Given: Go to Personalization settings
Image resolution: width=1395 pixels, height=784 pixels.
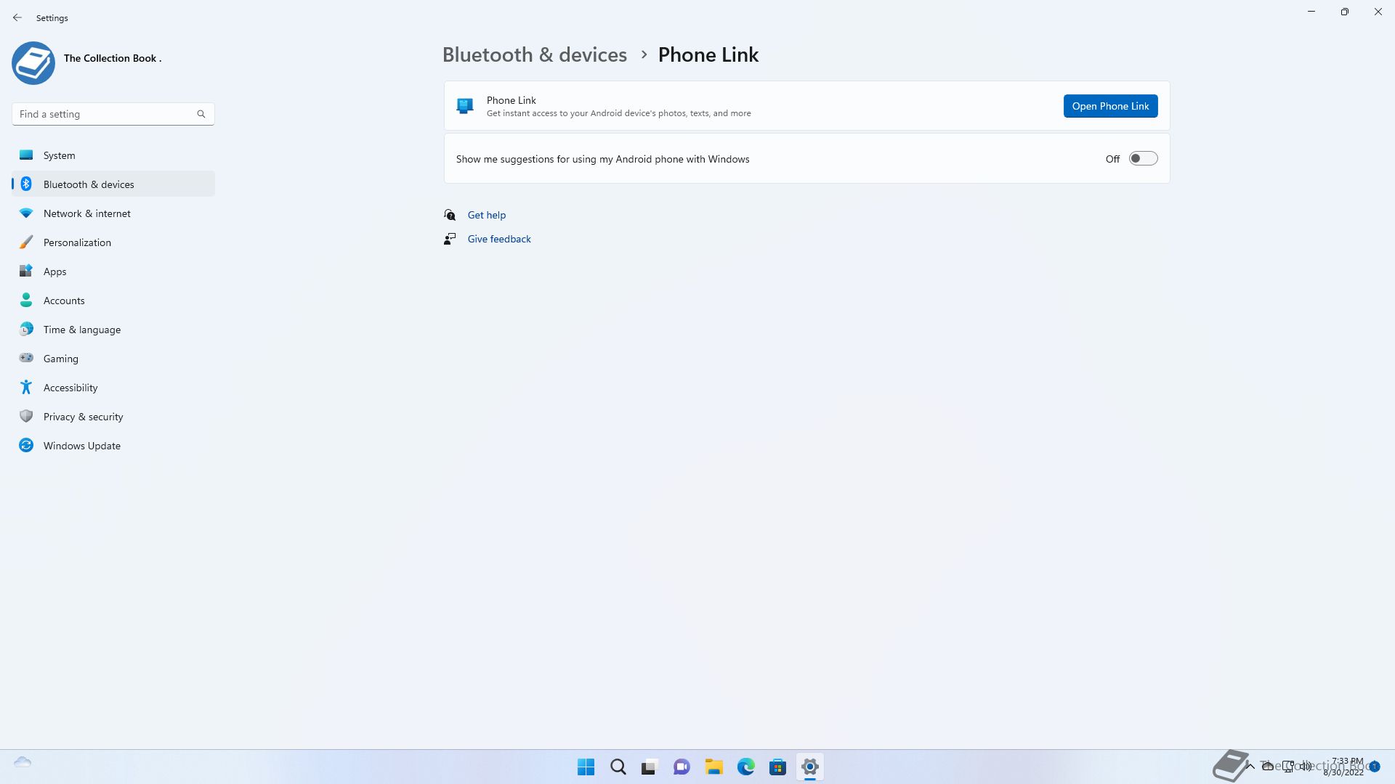Looking at the screenshot, I should click(113, 242).
